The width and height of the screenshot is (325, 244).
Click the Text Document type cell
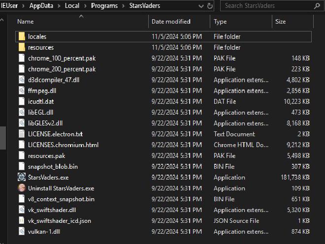coord(234,134)
